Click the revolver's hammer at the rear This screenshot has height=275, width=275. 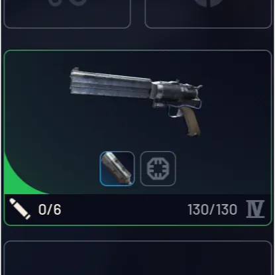coord(199,87)
